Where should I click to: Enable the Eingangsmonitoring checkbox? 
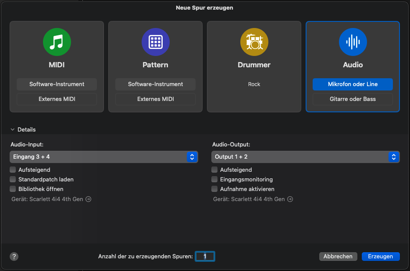214,179
